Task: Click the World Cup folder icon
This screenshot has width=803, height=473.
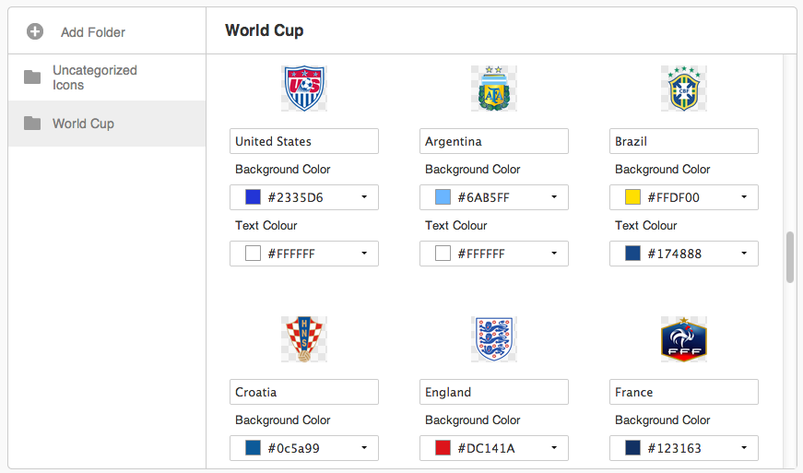Action: pos(32,124)
